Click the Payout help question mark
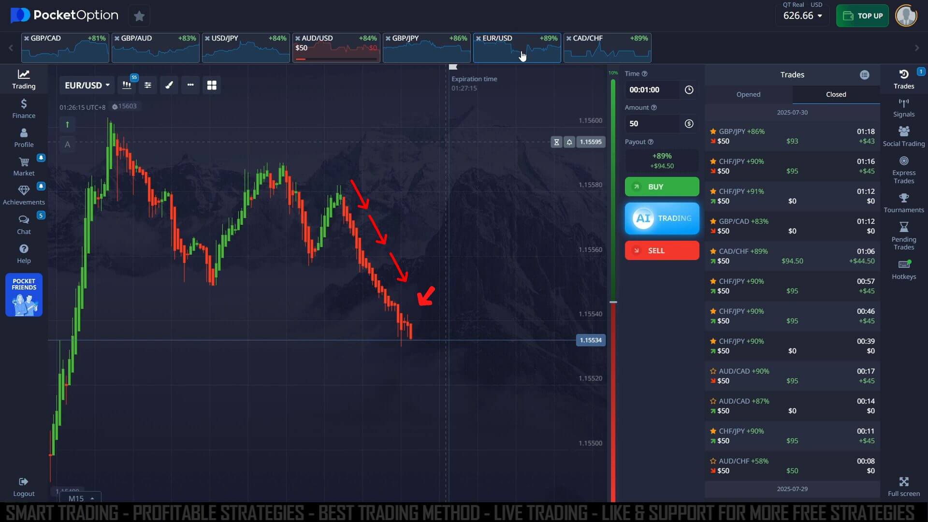Viewport: 928px width, 522px height. point(651,142)
